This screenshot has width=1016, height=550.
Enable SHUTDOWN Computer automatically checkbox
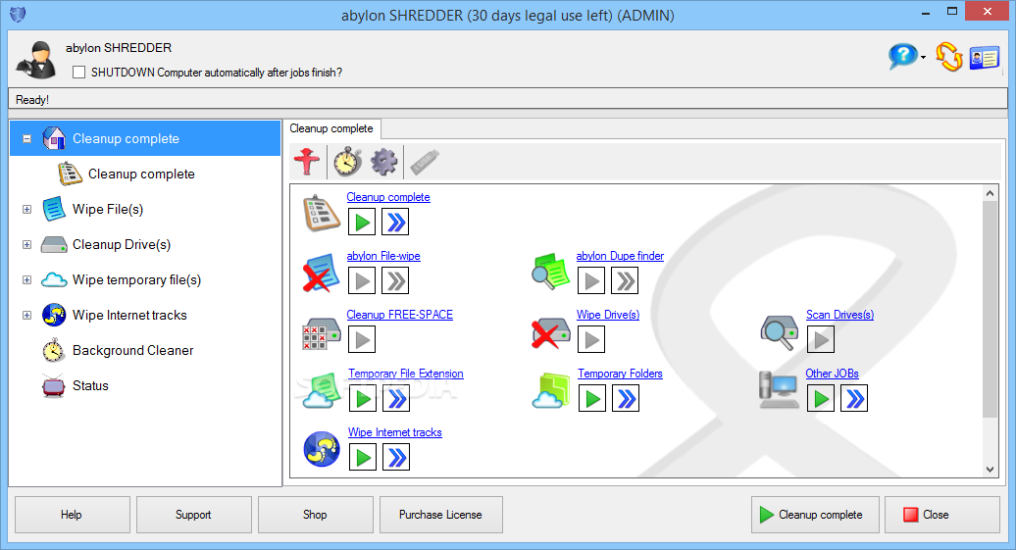click(79, 72)
